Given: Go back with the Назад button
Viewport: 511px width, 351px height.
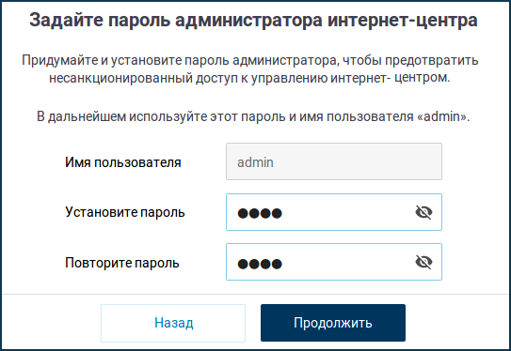Looking at the screenshot, I should point(173,323).
